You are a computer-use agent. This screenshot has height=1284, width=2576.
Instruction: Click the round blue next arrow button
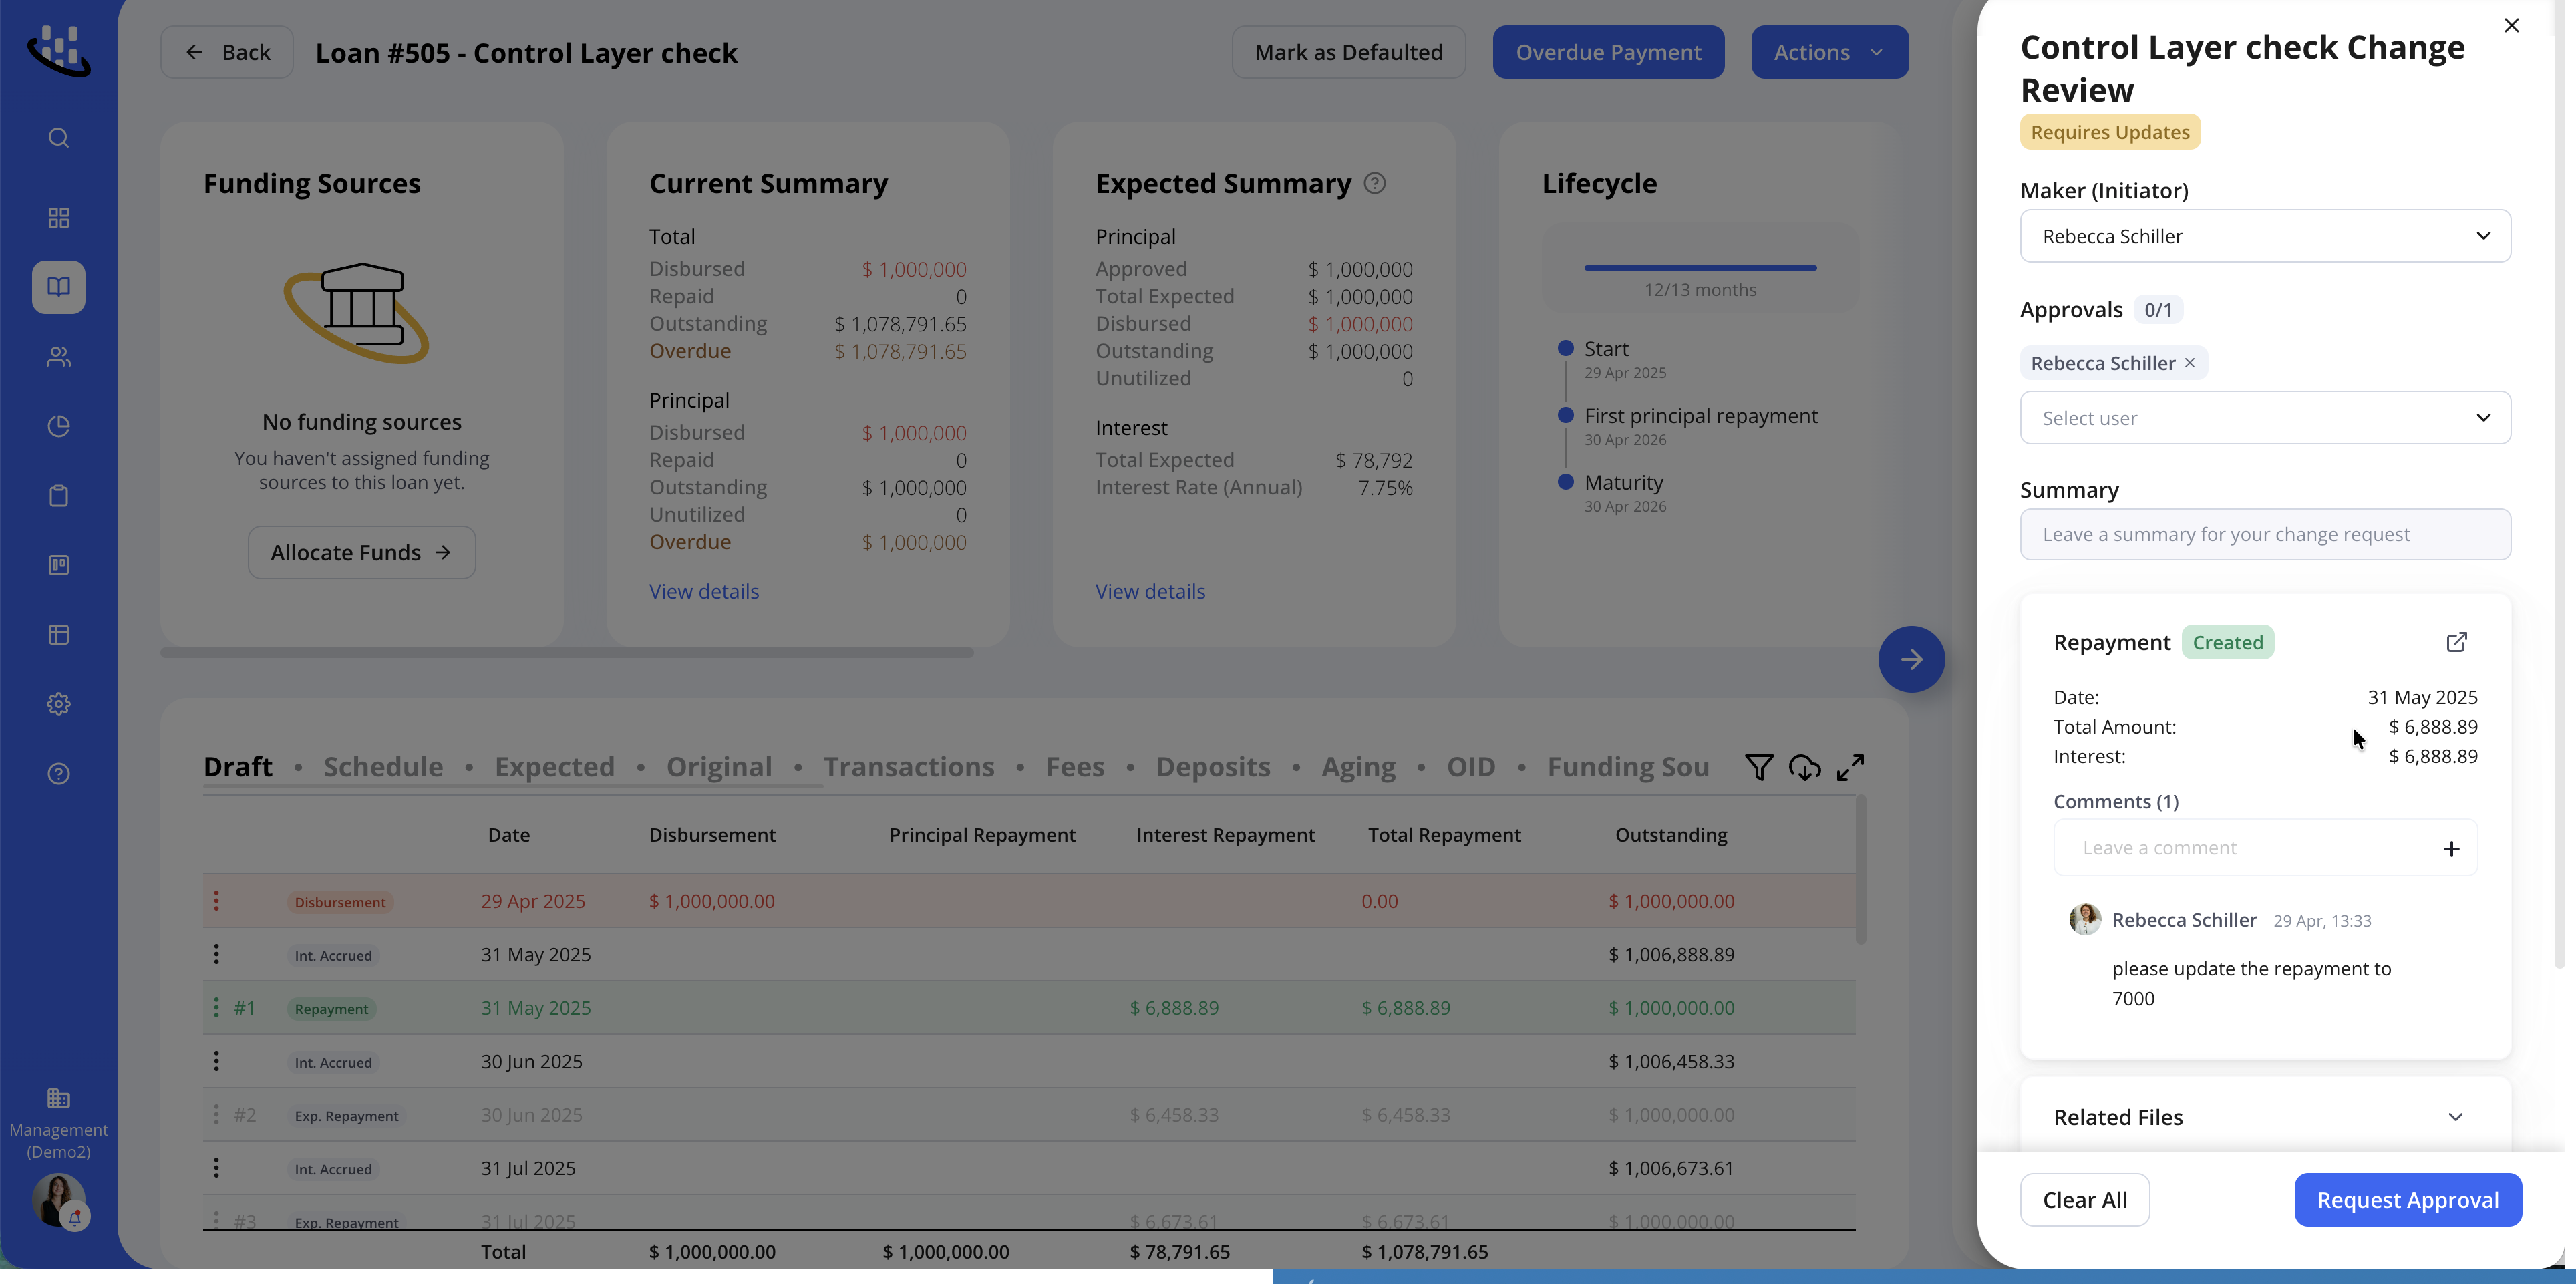click(1911, 660)
